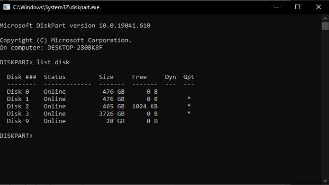
Task: Close the diskpart.exe window
Action: (318, 7)
